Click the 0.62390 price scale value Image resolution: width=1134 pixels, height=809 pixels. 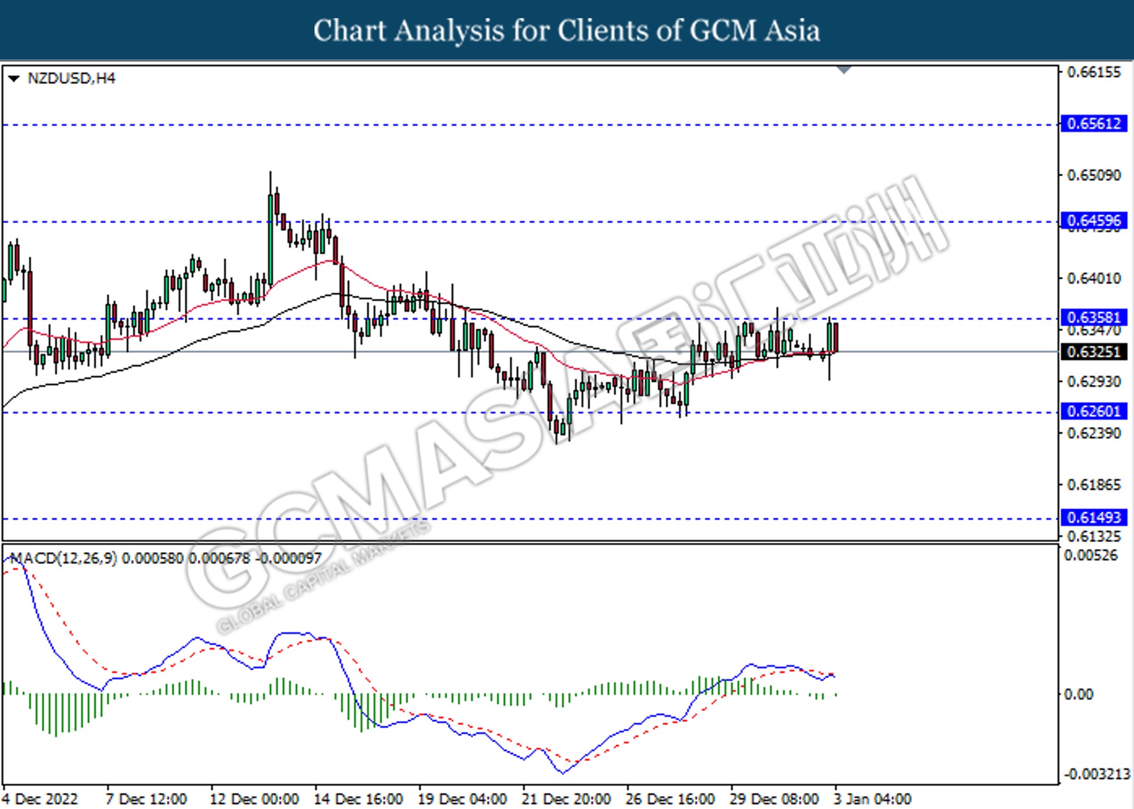pyautogui.click(x=1094, y=433)
